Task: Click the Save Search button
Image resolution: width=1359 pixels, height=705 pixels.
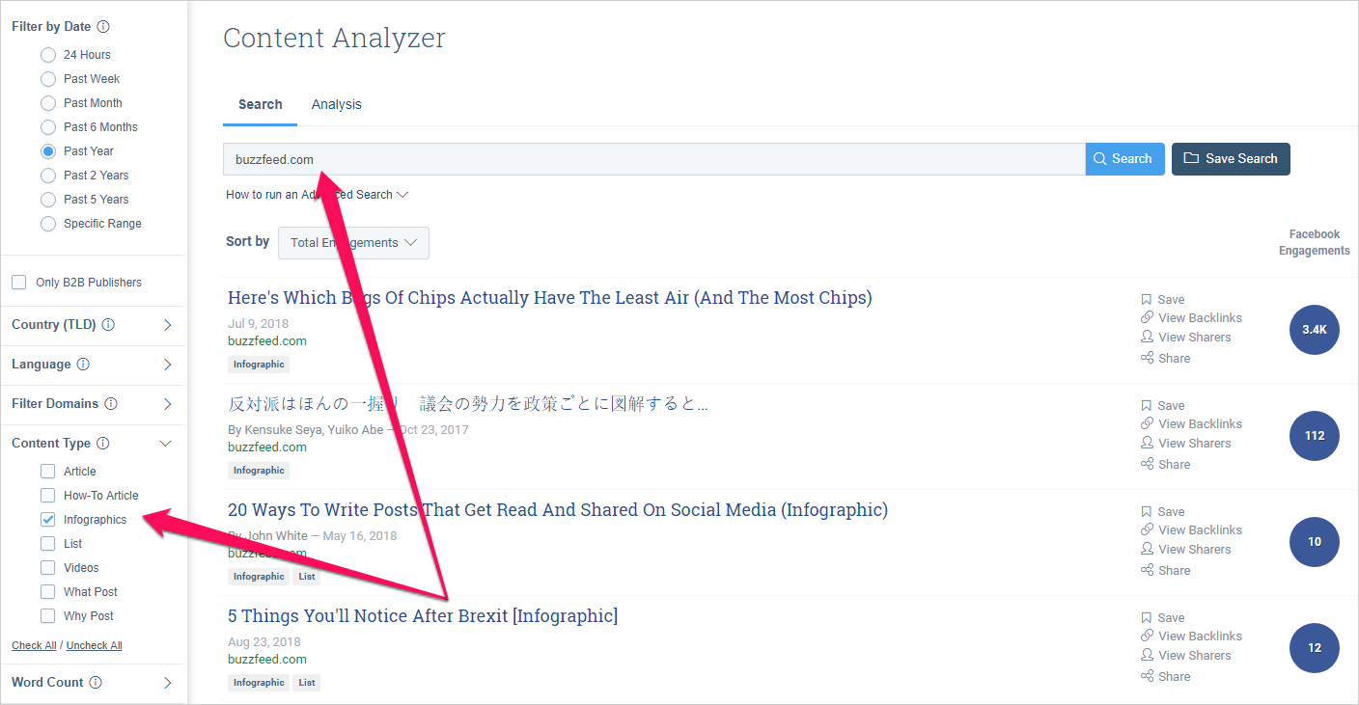Action: tap(1231, 159)
